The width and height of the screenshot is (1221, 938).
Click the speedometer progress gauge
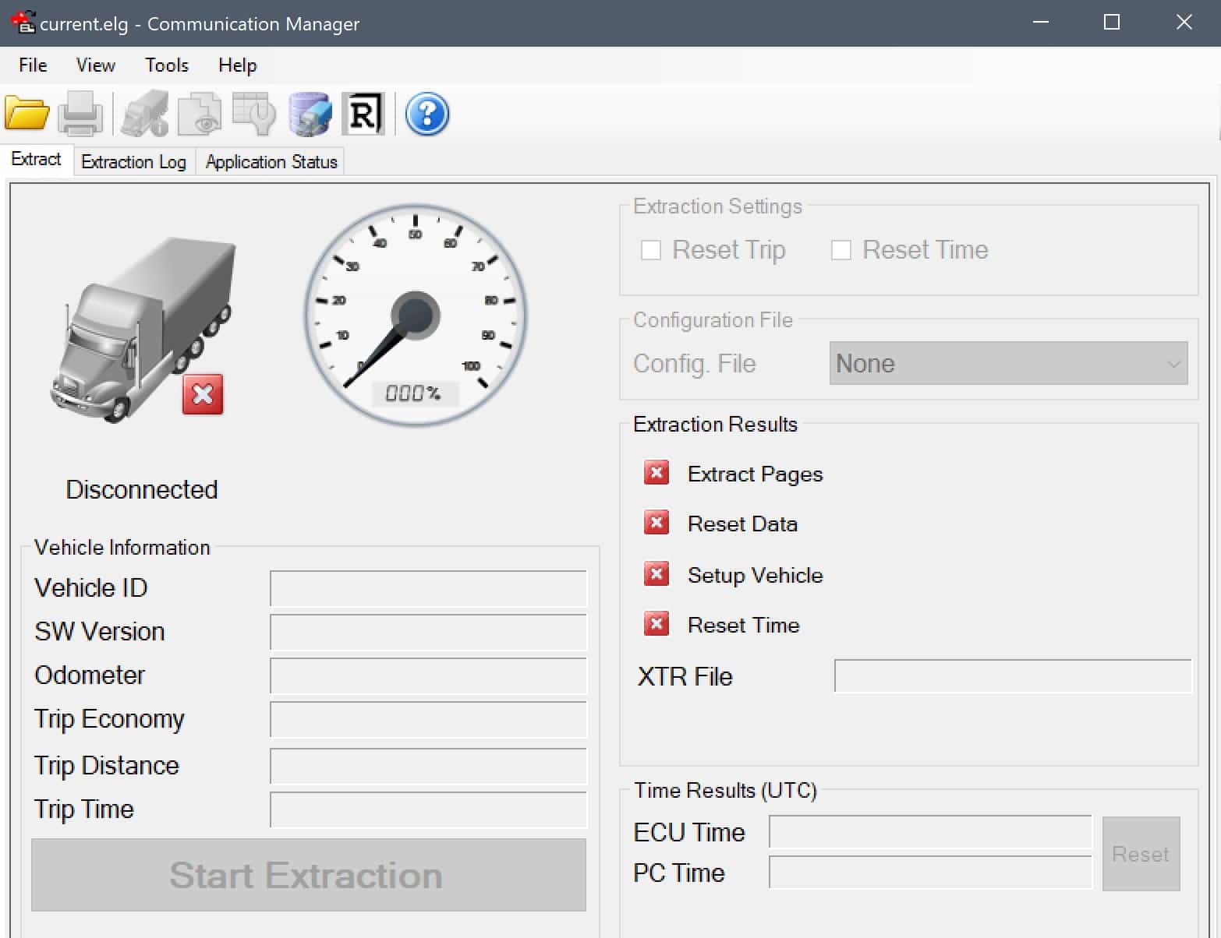click(x=416, y=316)
